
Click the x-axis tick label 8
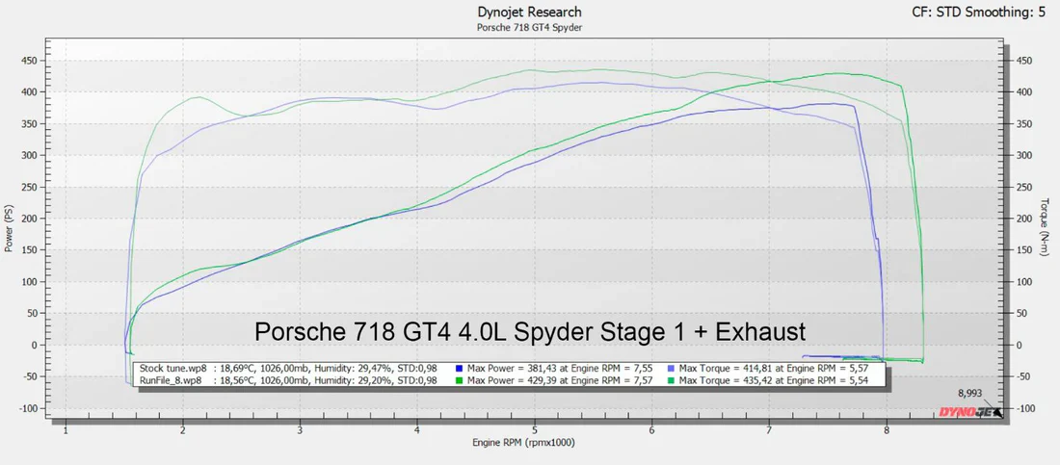[x=887, y=429]
